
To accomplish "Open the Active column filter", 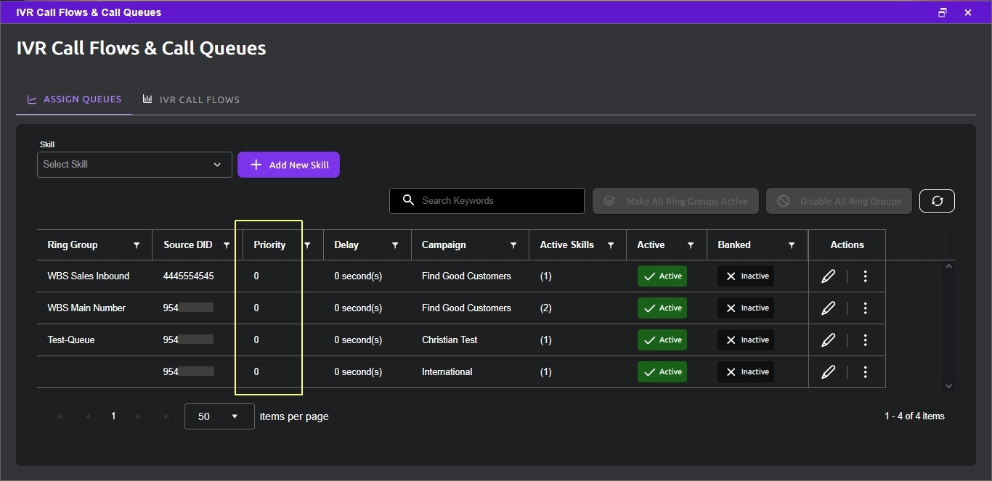I will [x=691, y=245].
